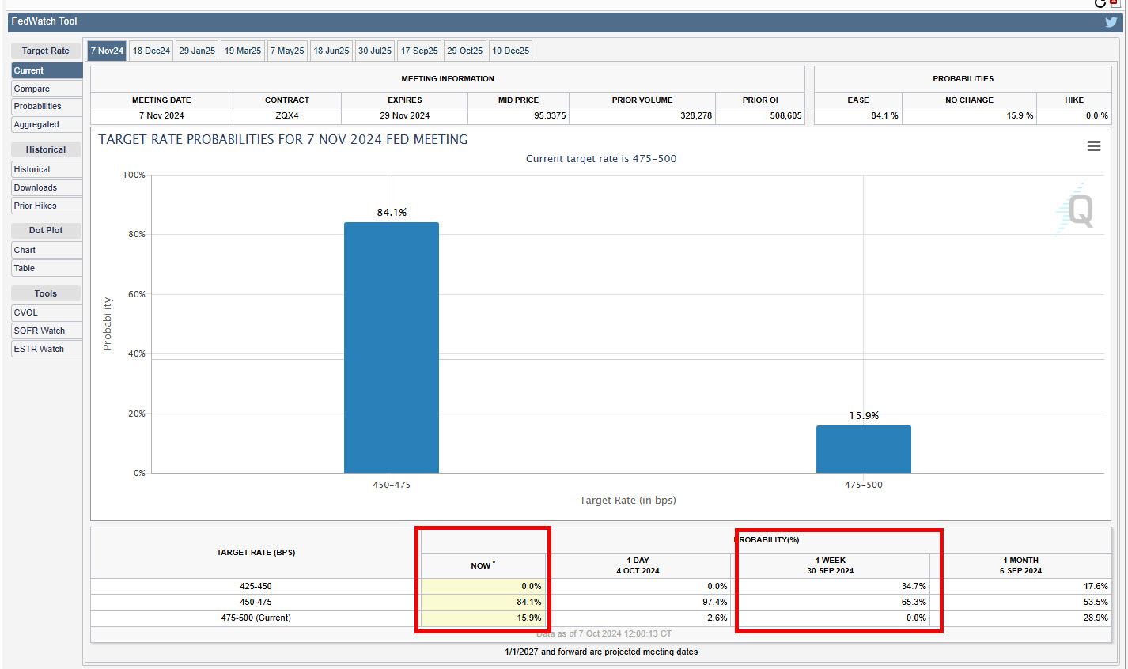The image size is (1128, 669).
Task: Open Downloads in the sidebar
Action: [47, 187]
